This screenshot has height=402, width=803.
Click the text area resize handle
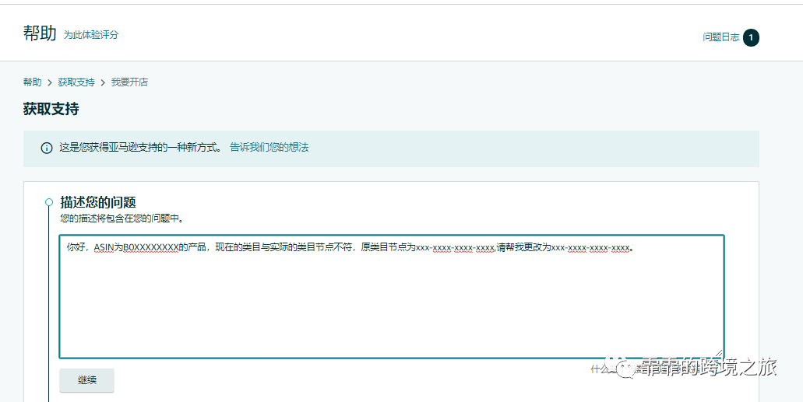coord(719,353)
